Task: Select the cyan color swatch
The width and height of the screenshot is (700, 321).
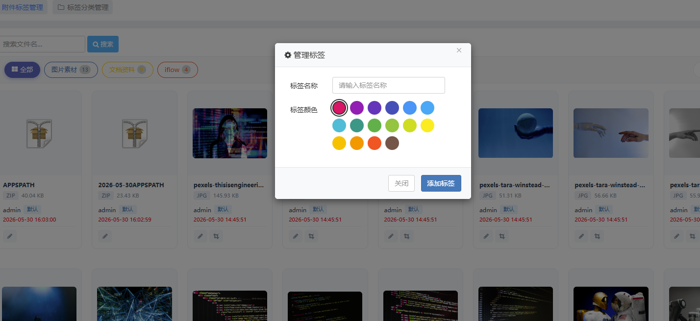Action: [339, 125]
